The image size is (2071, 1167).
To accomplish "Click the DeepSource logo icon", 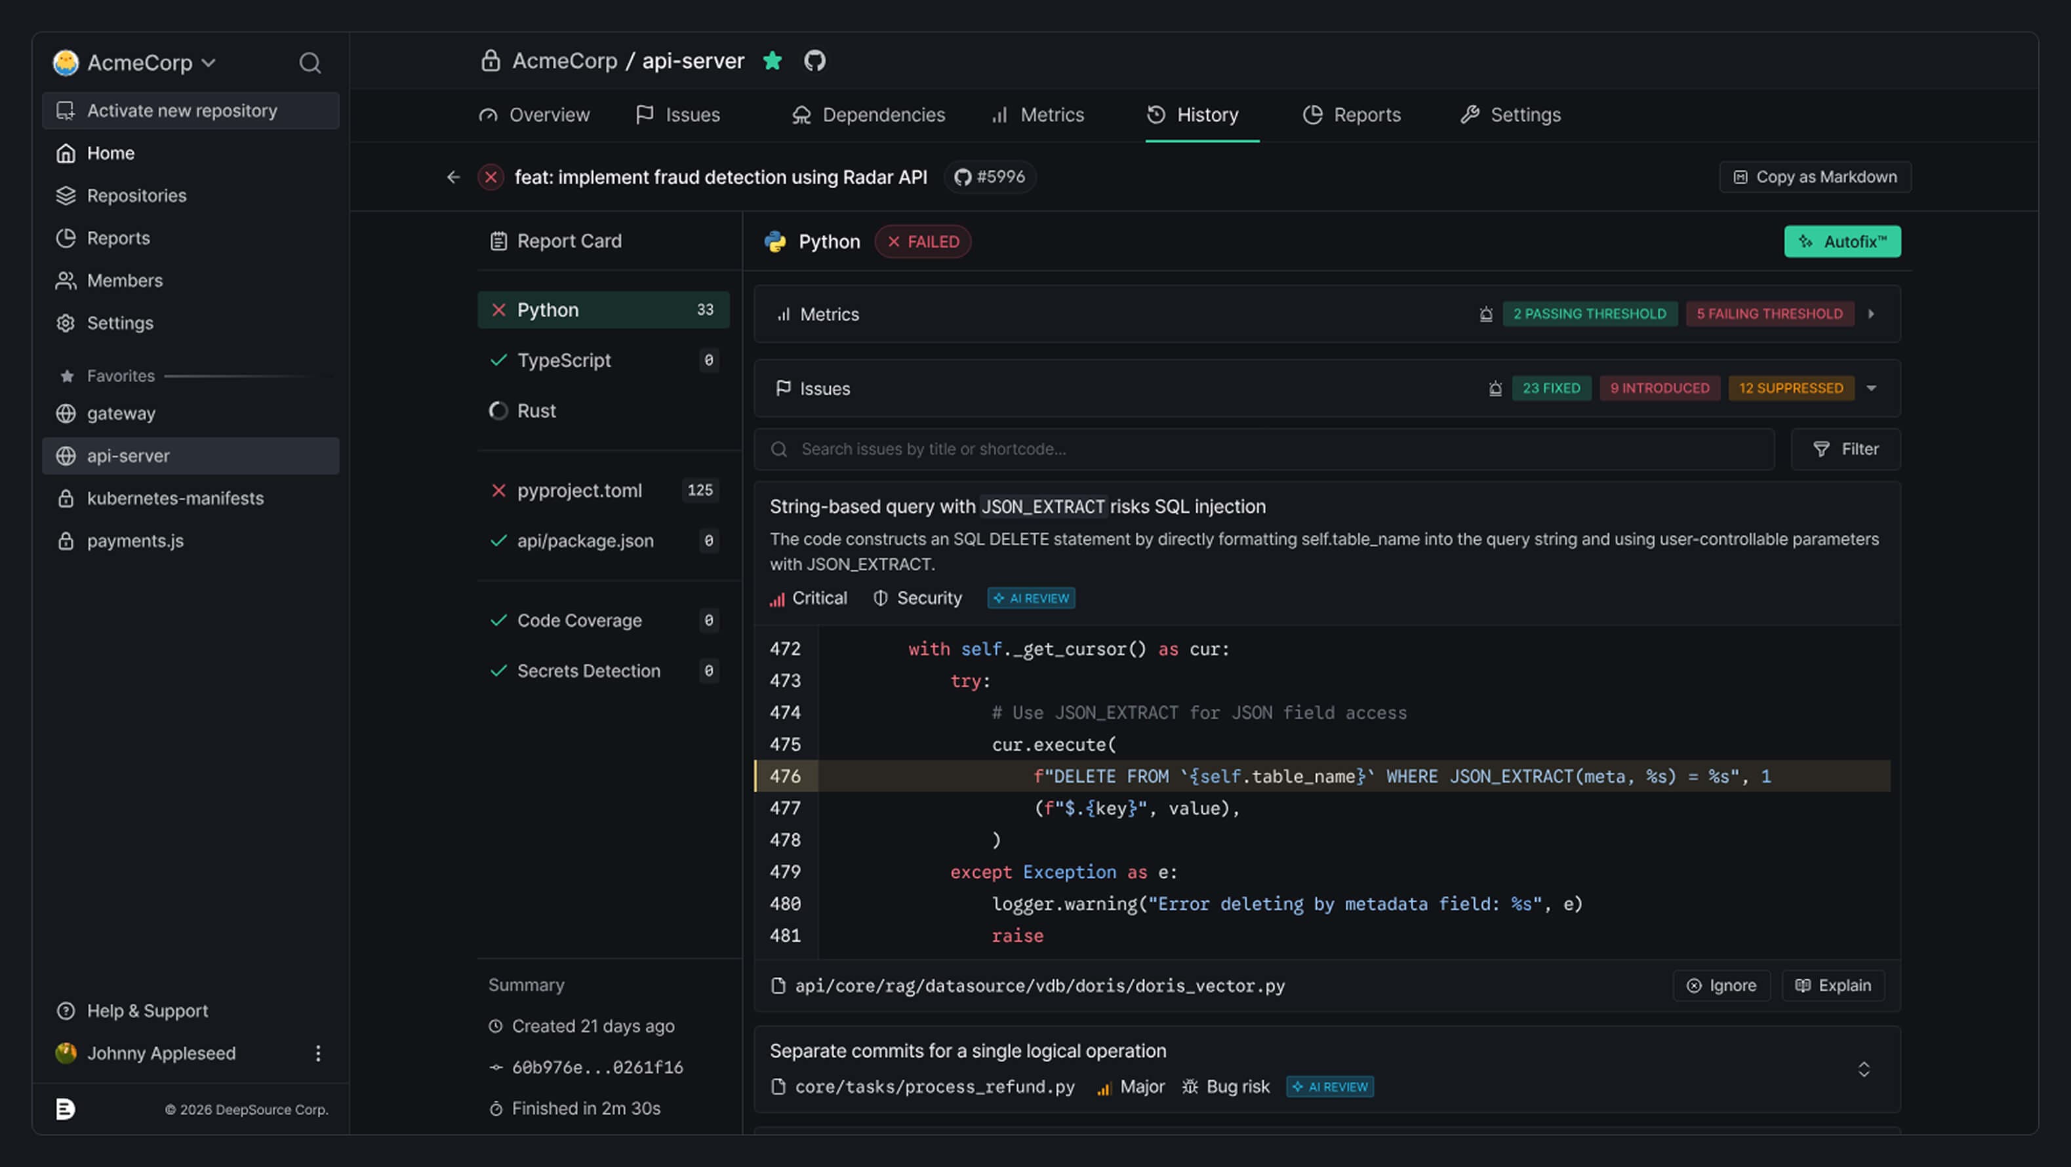I will [66, 1109].
